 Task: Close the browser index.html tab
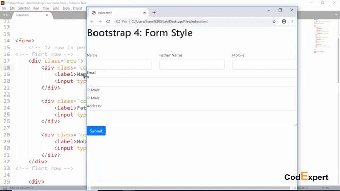(x=144, y=13)
